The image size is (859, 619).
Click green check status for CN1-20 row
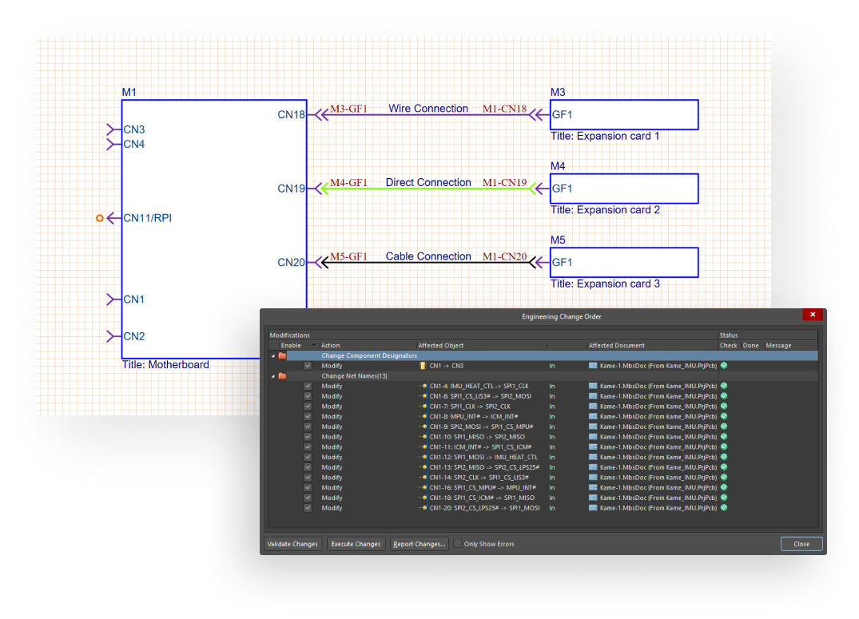(x=724, y=508)
